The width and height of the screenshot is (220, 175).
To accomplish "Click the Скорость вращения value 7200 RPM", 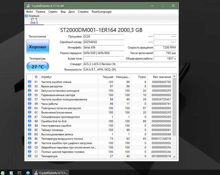I will 165,47.
